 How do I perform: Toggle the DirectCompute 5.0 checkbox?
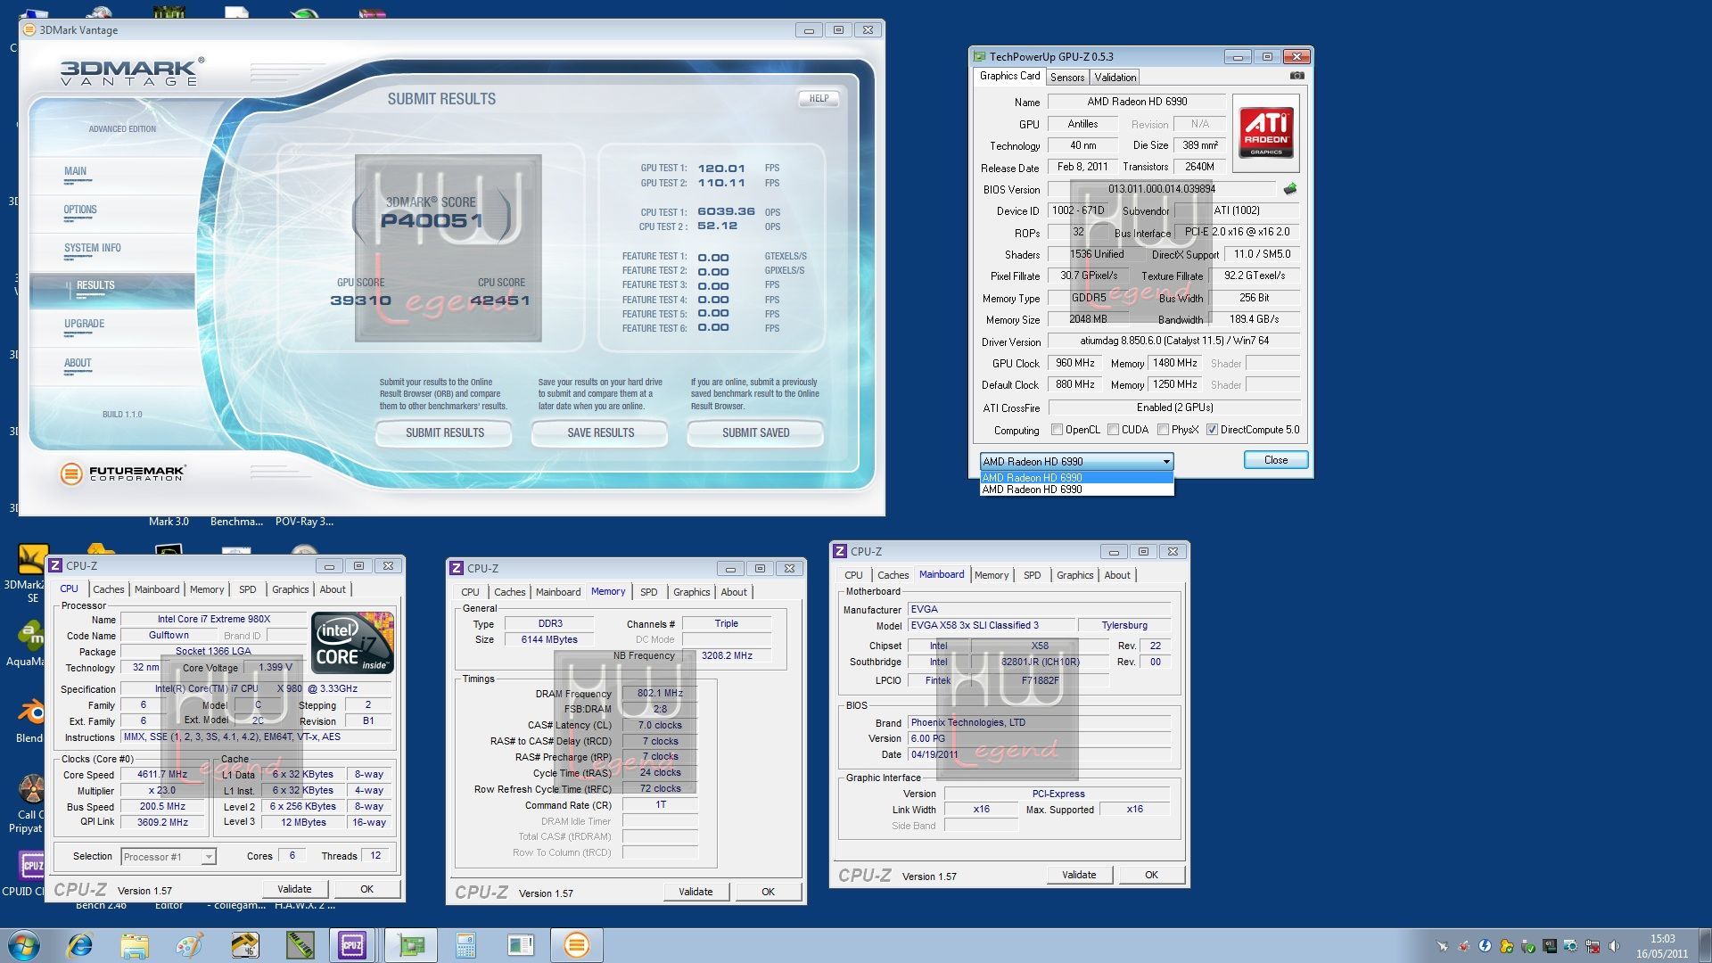point(1212,430)
